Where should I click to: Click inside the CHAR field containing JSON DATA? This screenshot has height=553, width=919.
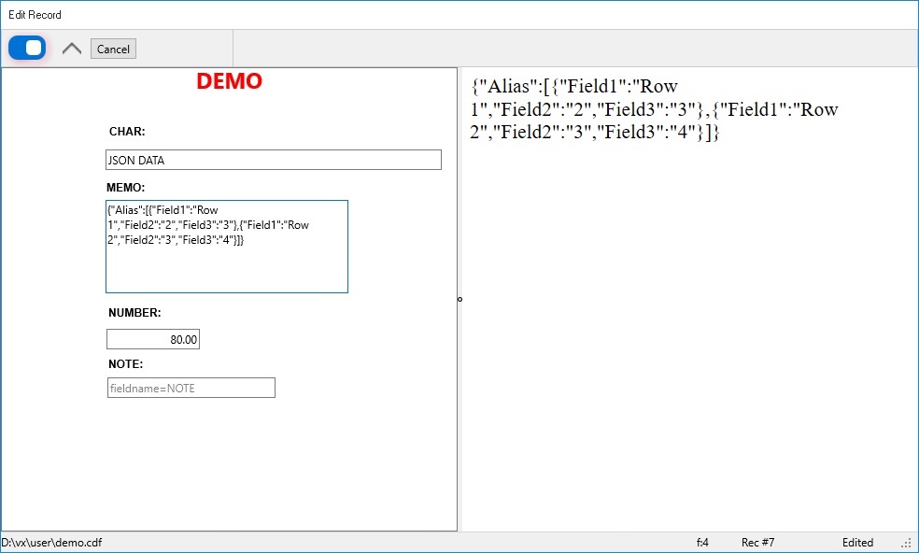(x=273, y=159)
